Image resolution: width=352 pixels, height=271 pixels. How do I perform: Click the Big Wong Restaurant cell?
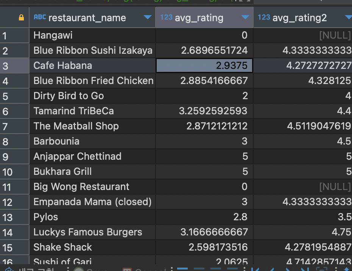[92, 187]
